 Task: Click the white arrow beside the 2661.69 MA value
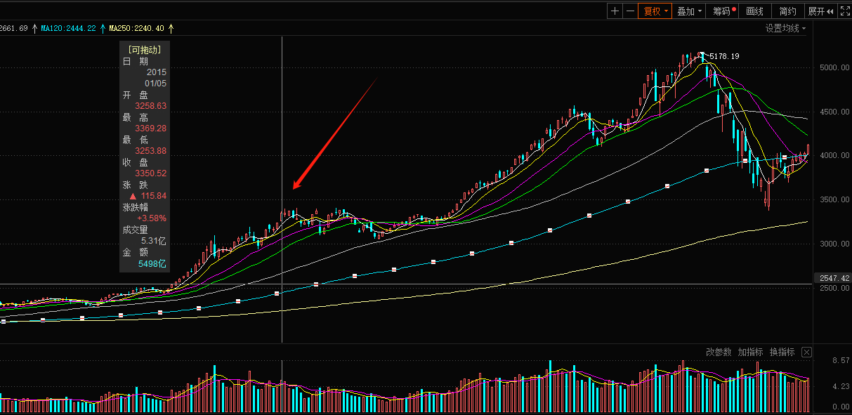tap(34, 28)
